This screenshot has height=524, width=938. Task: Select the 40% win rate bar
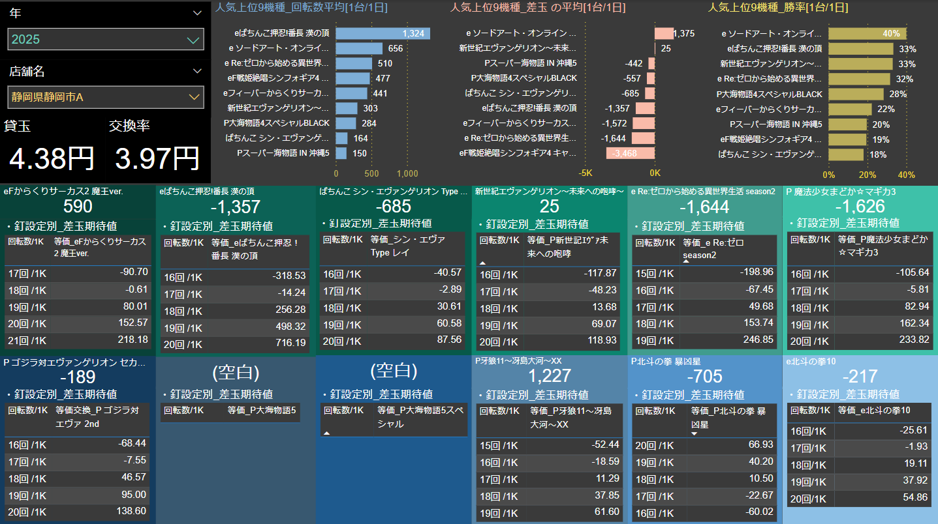[x=866, y=33]
